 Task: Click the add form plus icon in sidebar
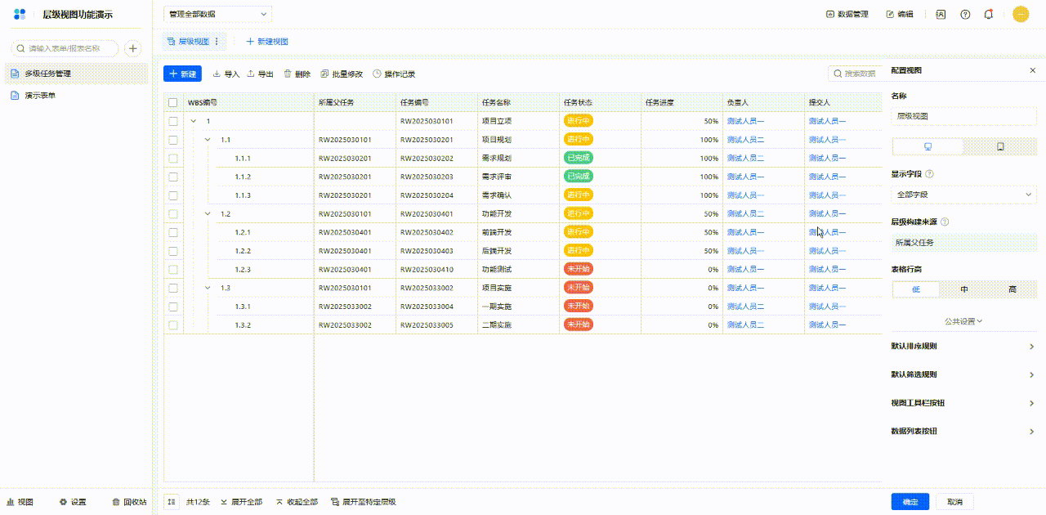[x=132, y=49]
